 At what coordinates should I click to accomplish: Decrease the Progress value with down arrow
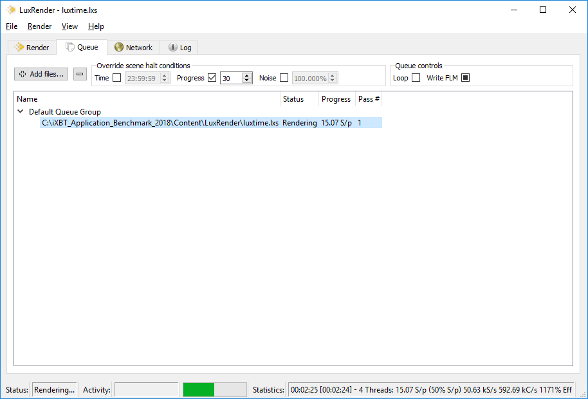coord(247,80)
